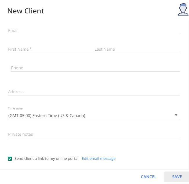Uncheck the send portal link checkbox

10,159
